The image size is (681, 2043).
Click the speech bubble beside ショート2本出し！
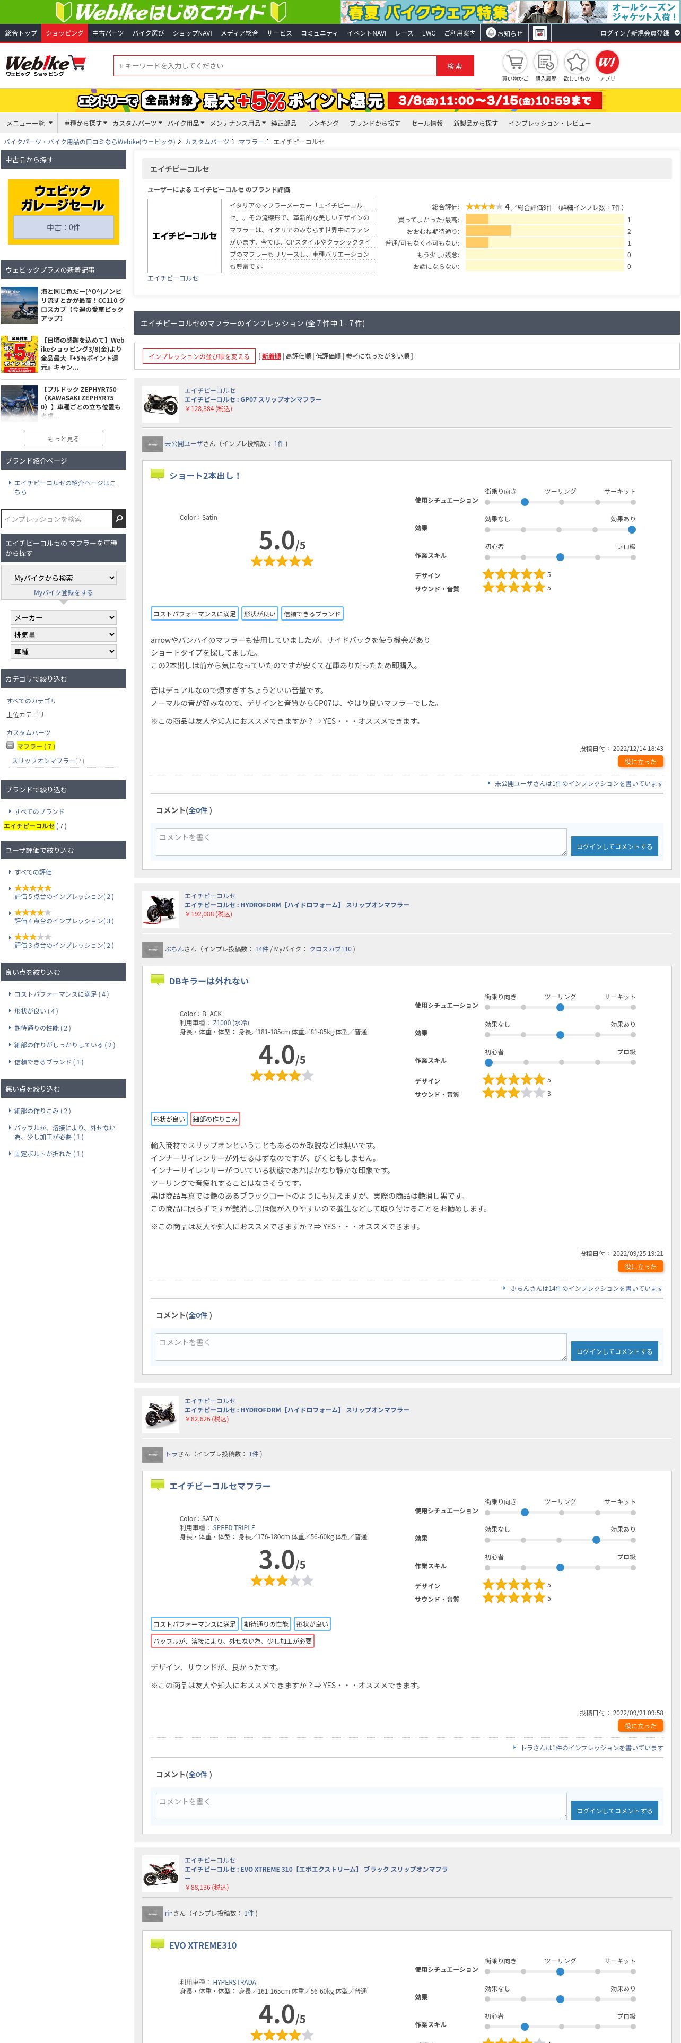pos(157,475)
